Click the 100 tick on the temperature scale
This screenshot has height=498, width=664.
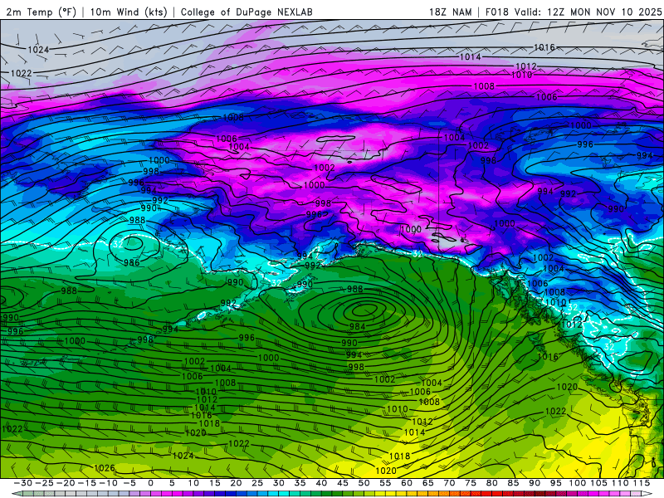(x=577, y=483)
